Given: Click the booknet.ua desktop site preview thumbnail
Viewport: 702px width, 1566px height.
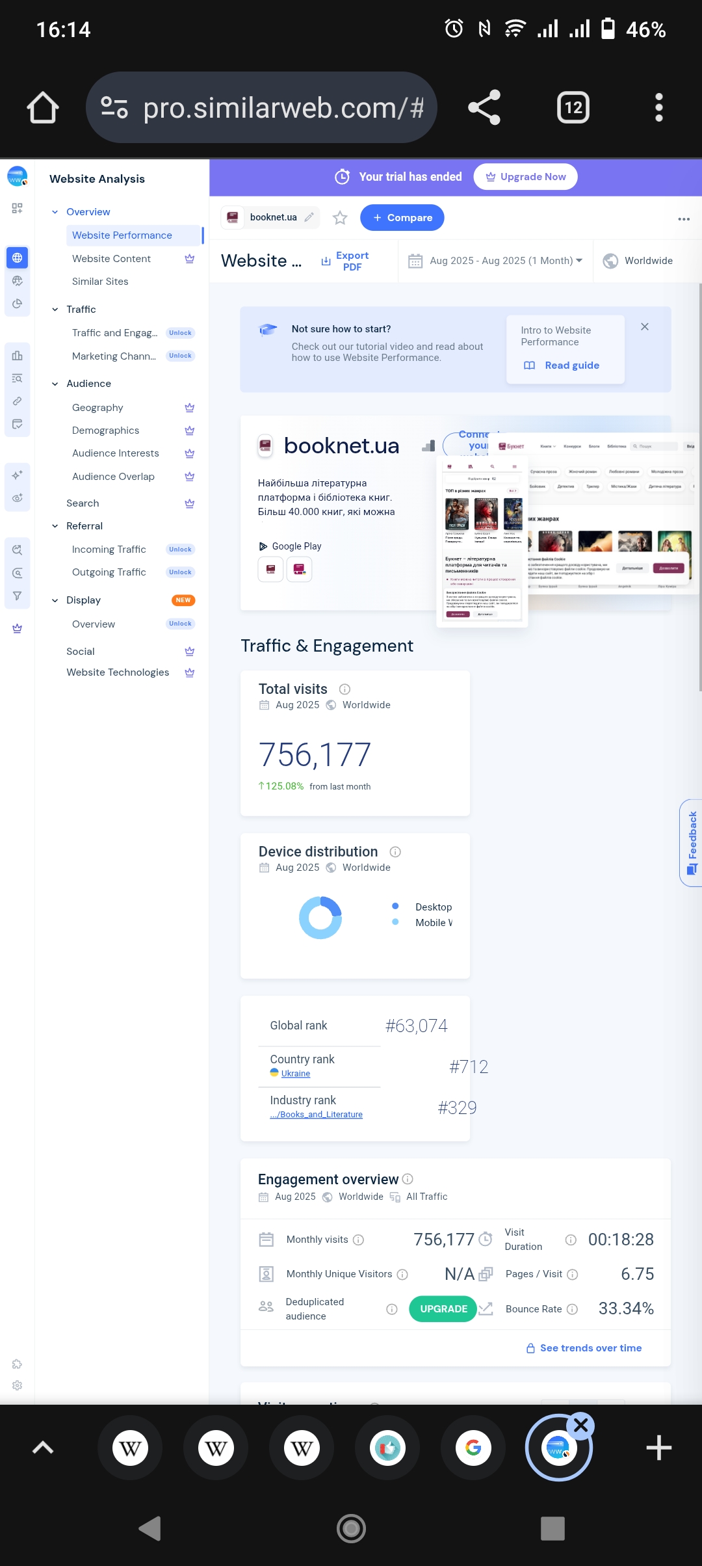Looking at the screenshot, I should 611,514.
